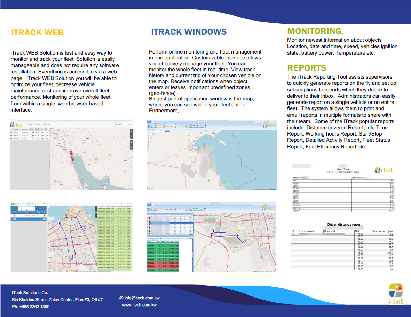Open the info@itech.com.kw email link
The image size is (411, 317).
coord(140,298)
